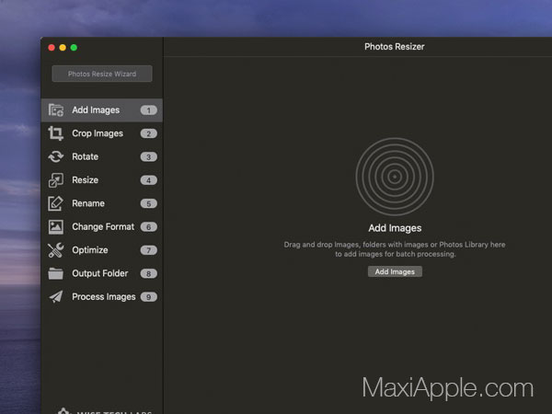Switch to the Rotate step
The width and height of the screenshot is (552, 414).
coord(102,156)
